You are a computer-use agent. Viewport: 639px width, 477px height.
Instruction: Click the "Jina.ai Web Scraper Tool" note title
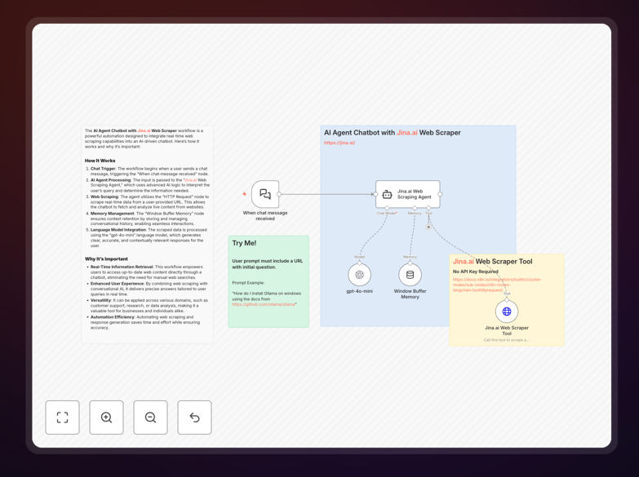click(493, 262)
